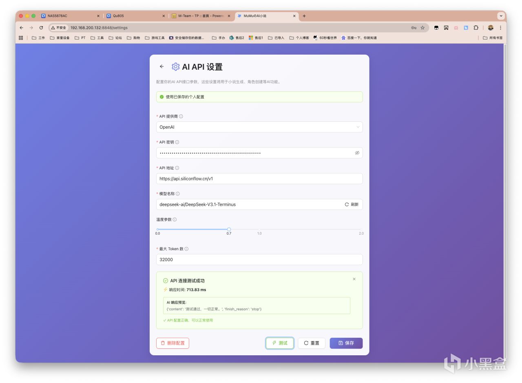The image size is (522, 383).
Task: Click the 删除配置 button
Action: (x=173, y=343)
